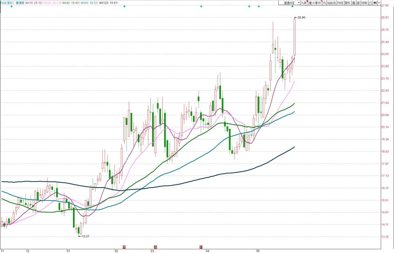Toggle 复权 price adjustment mode
This screenshot has height=253, width=394.
click(x=347, y=2)
